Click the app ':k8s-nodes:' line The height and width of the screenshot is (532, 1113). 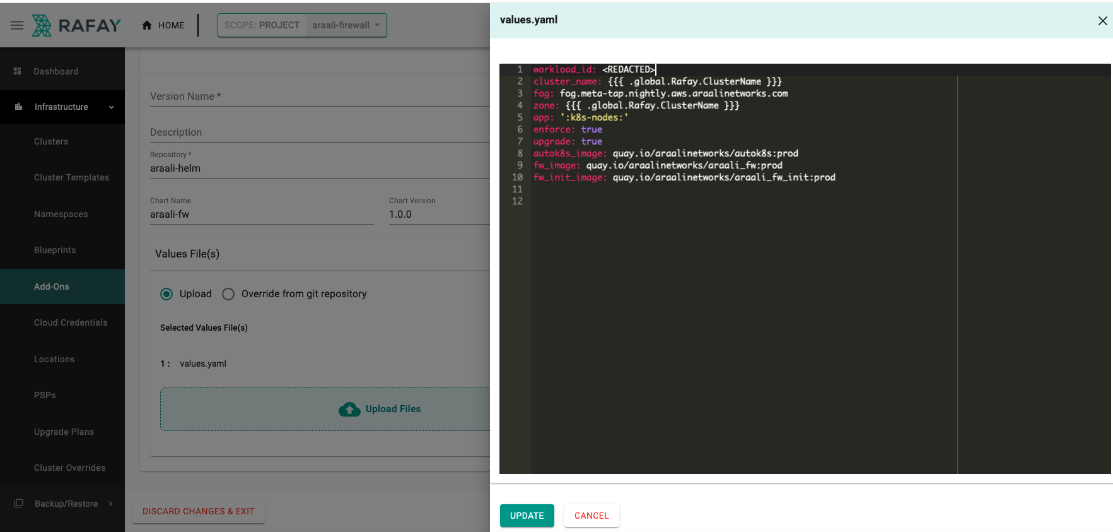point(581,117)
